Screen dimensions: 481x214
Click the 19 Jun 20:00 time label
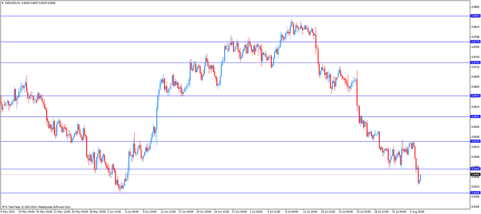click(203, 212)
